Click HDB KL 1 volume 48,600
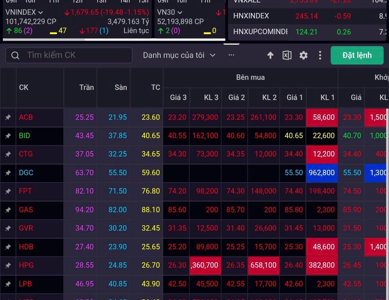 [322, 247]
